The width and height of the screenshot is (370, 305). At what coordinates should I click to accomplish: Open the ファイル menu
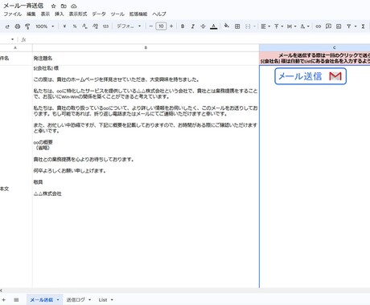pos(12,14)
